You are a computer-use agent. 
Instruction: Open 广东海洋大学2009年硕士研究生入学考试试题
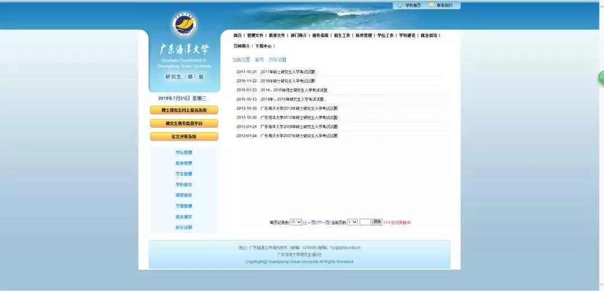click(299, 126)
